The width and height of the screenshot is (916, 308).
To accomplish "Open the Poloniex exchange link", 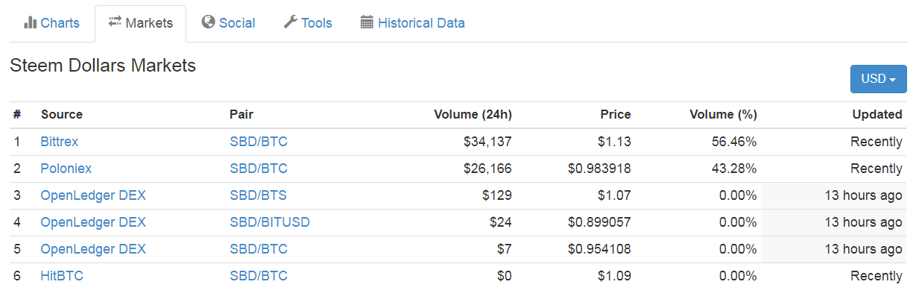I will pos(66,169).
